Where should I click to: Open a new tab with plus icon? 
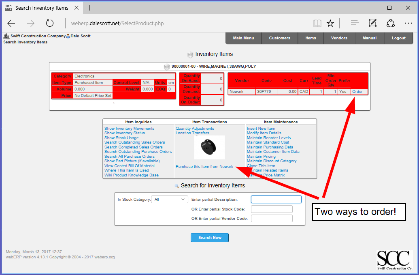[x=90, y=8]
